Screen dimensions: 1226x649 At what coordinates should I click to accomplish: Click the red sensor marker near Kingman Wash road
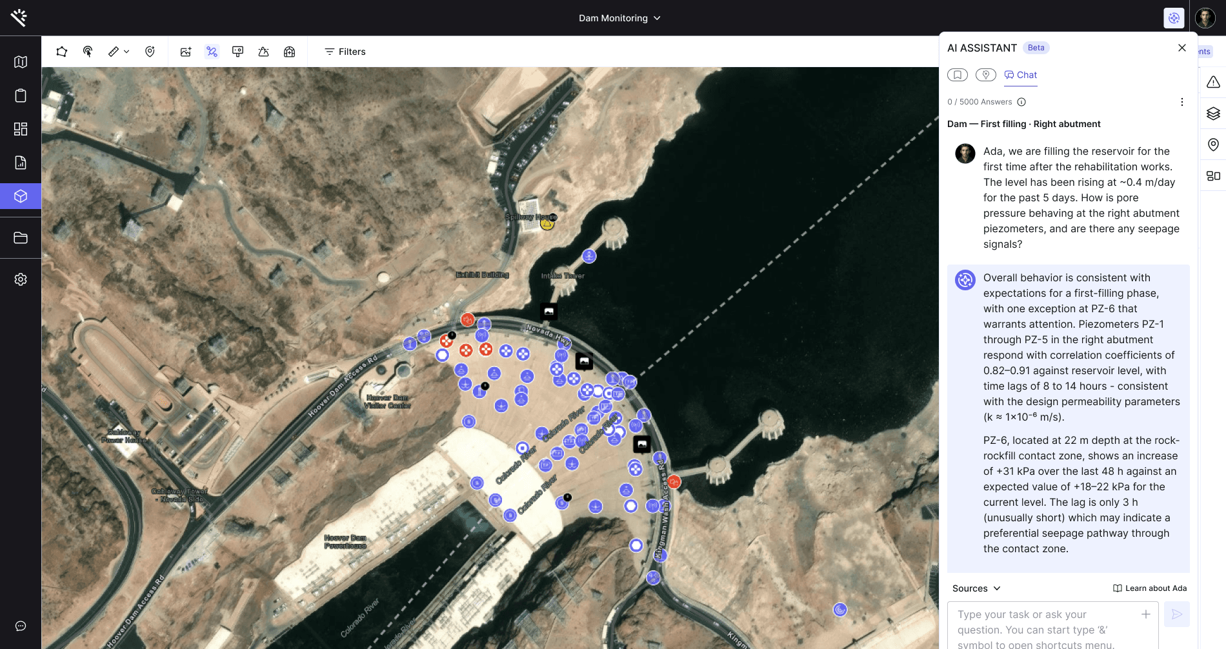coord(674,482)
